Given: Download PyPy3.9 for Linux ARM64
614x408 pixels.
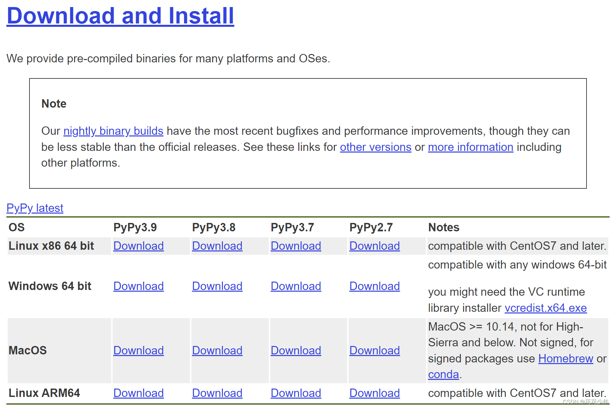Looking at the screenshot, I should 138,393.
